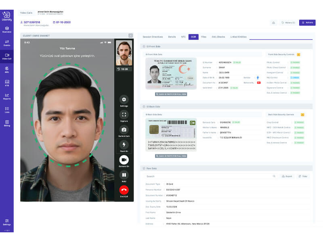Click the Capture icon in call controls

[x=124, y=115]
